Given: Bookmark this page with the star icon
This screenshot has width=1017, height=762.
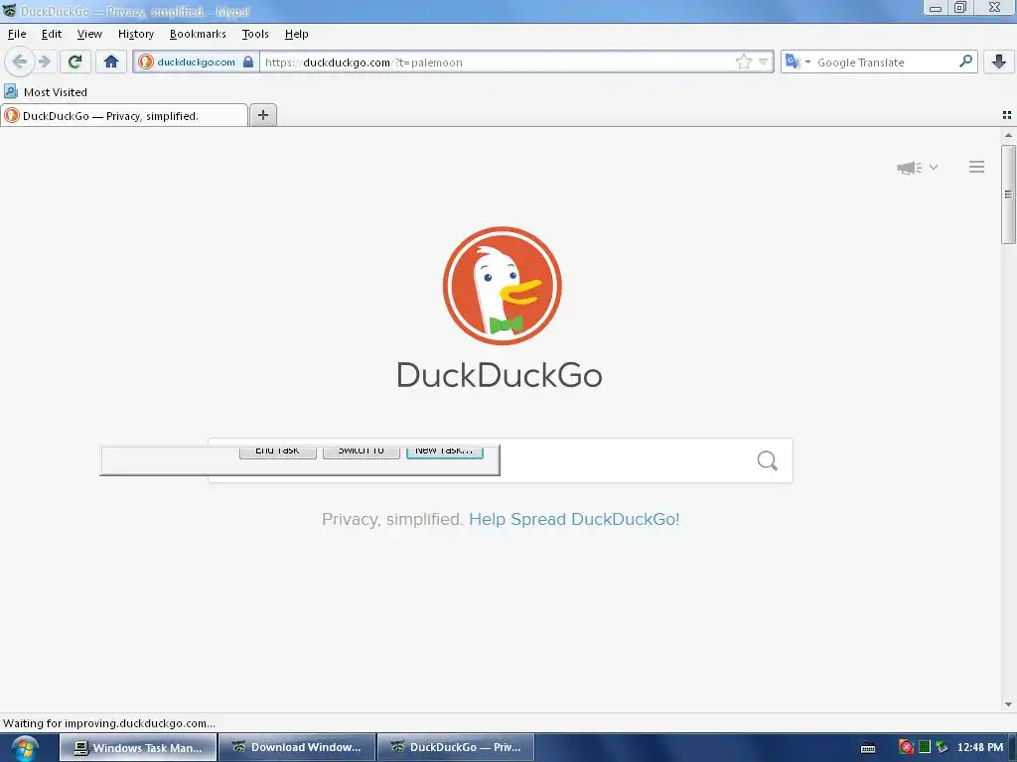Looking at the screenshot, I should pos(743,63).
